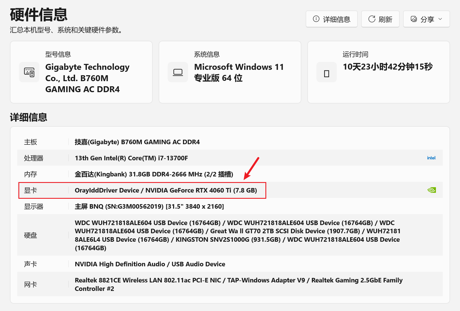Click the circular refresh arrow icon
This screenshot has height=311, width=460.
[372, 19]
